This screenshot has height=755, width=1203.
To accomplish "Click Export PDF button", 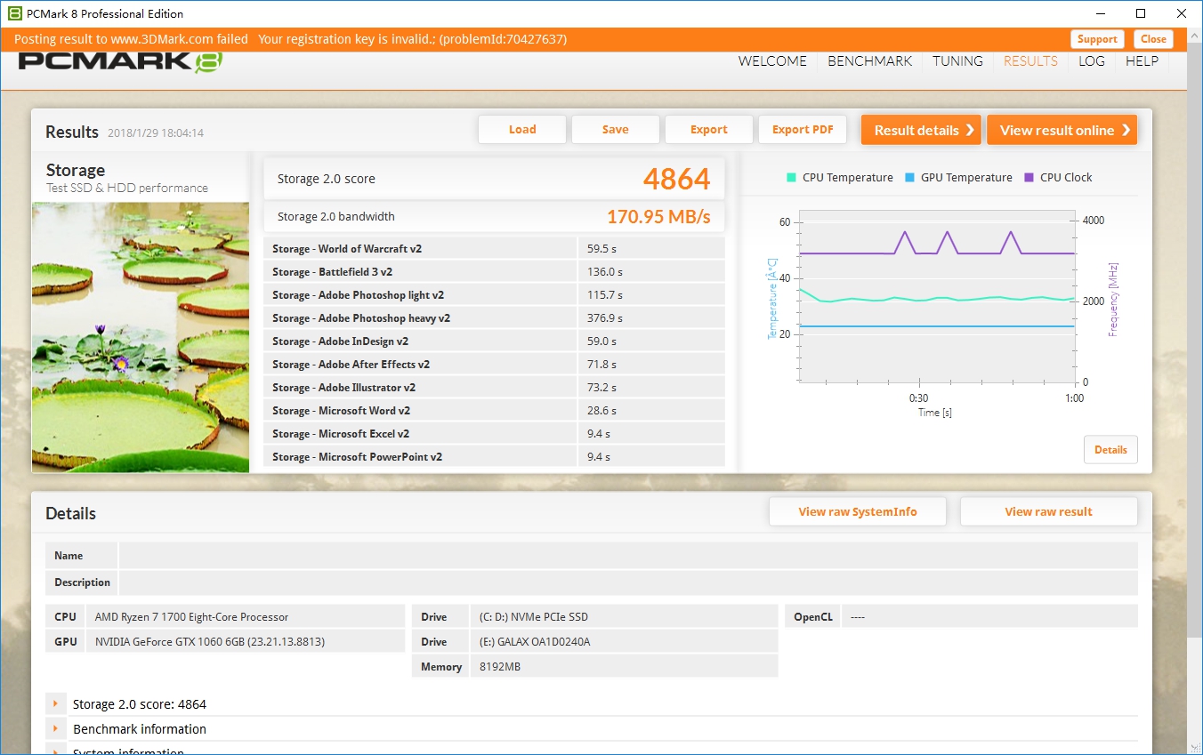I will (803, 130).
